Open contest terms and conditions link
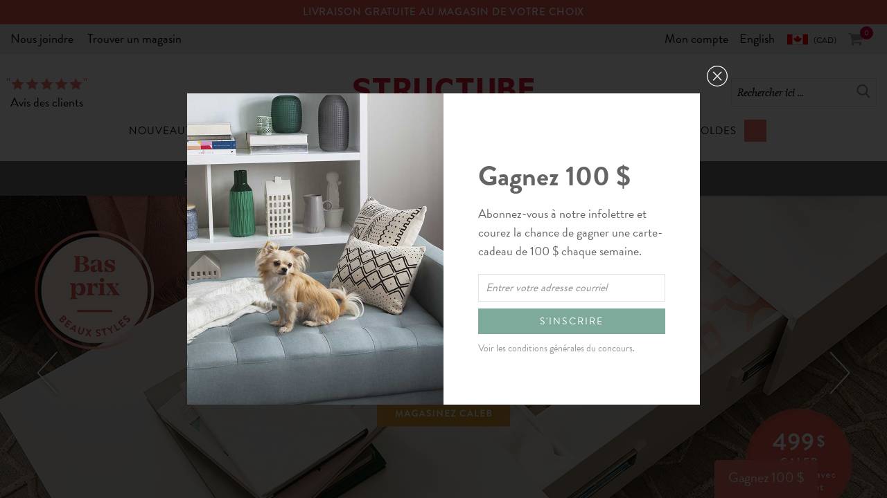 pyautogui.click(x=556, y=348)
